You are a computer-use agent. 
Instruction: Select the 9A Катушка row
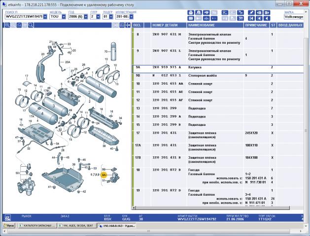click(218, 69)
